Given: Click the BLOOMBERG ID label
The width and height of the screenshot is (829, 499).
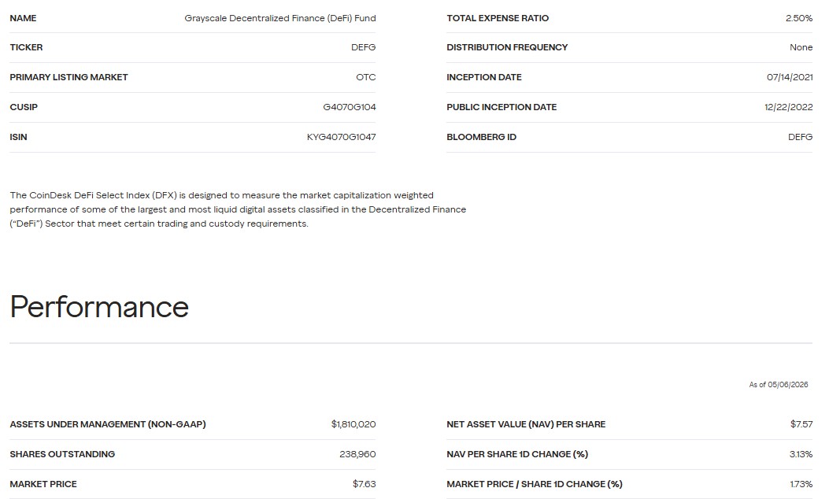Looking at the screenshot, I should [x=481, y=137].
